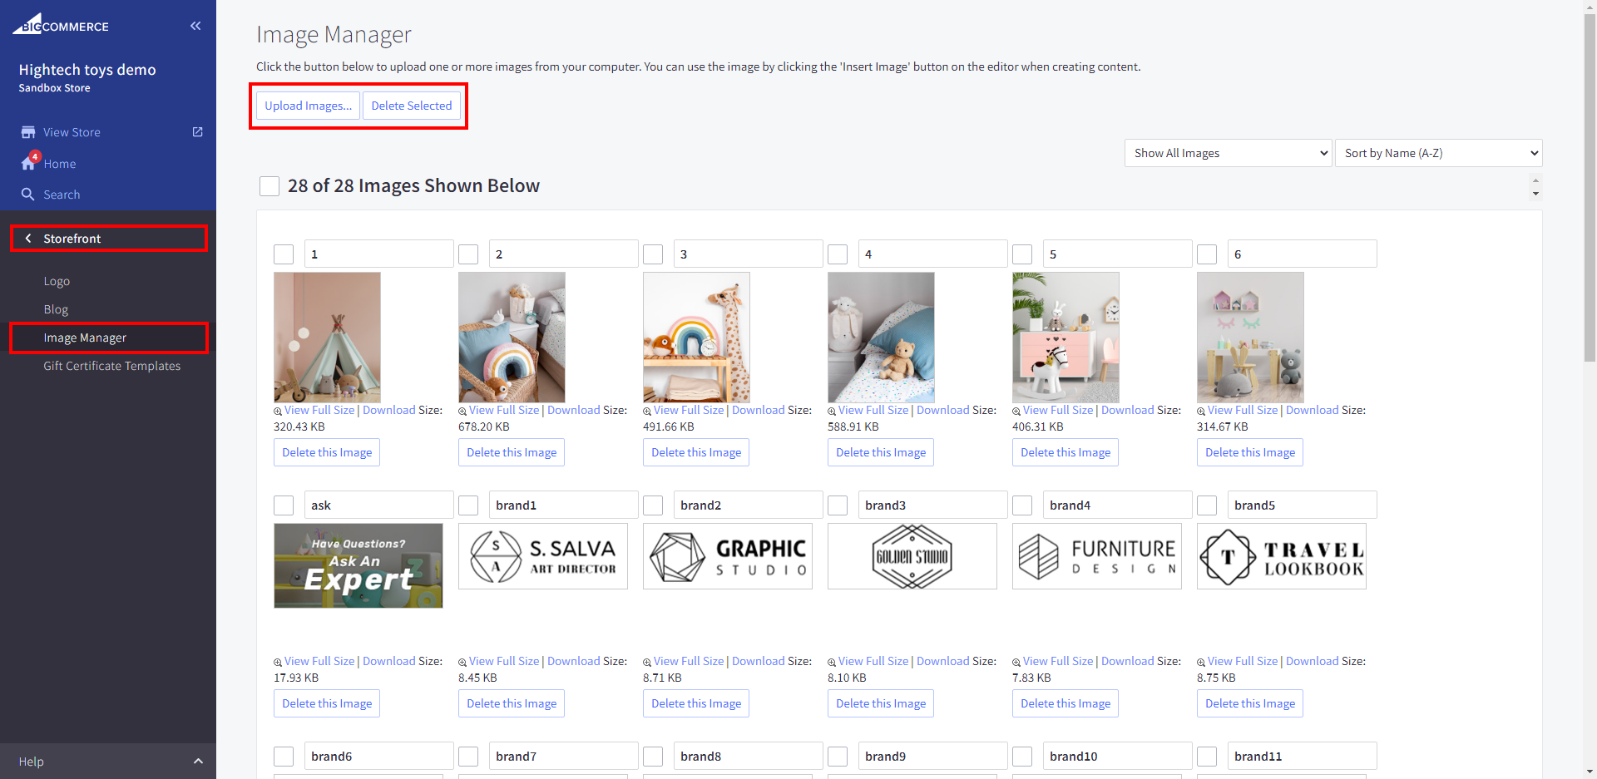Click the Storefront back arrow icon
Viewport: 1597px width, 779px height.
[28, 239]
